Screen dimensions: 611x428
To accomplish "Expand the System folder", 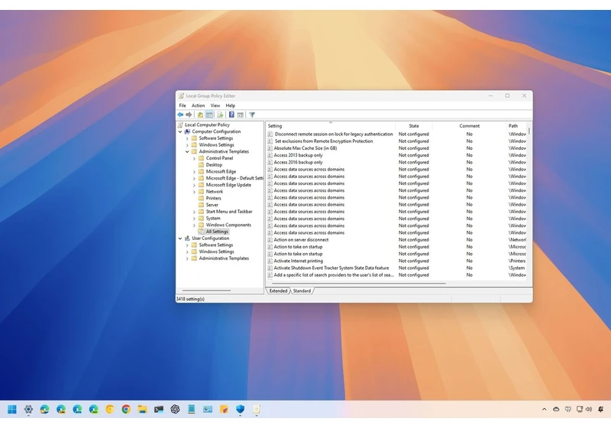I will [194, 219].
